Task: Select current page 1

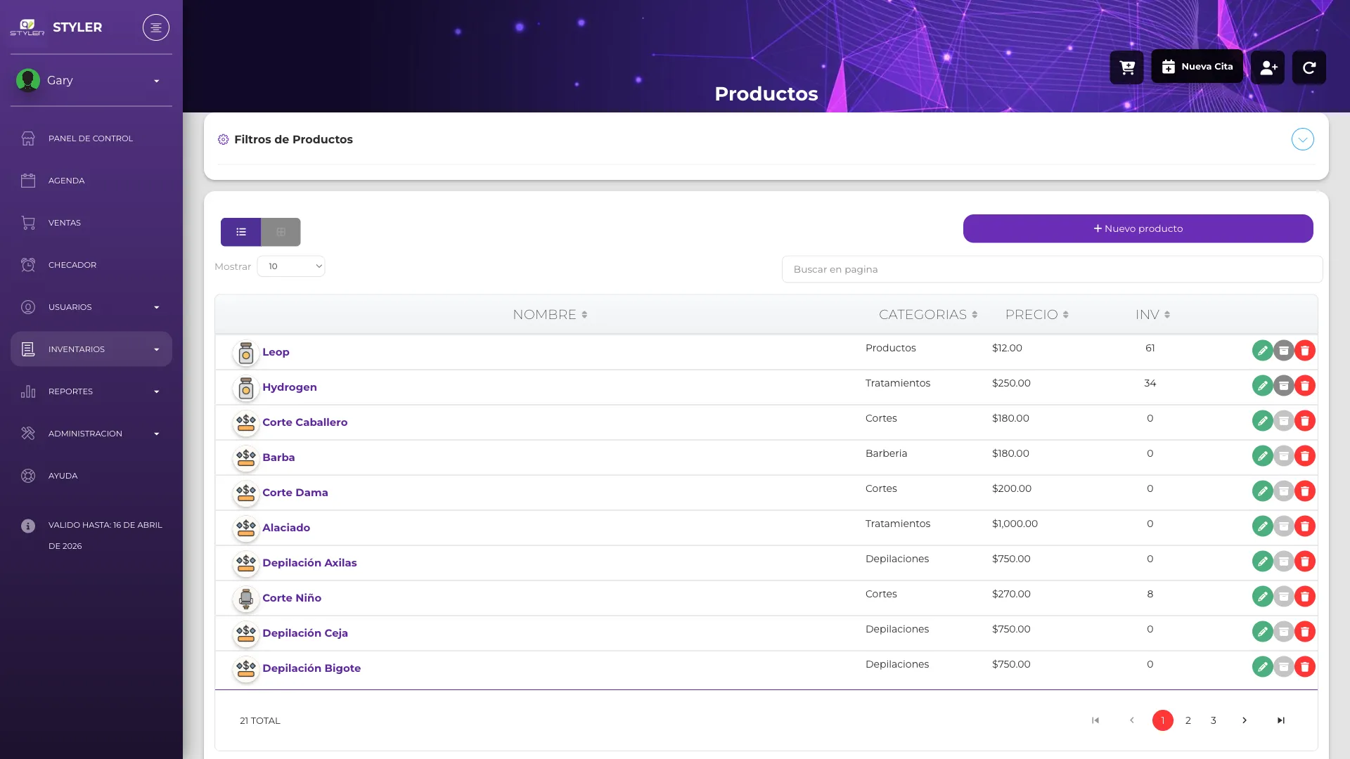Action: click(1162, 720)
